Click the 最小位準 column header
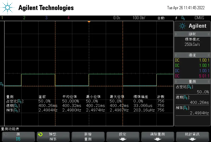Screen dimensions: 211x142 93,97
